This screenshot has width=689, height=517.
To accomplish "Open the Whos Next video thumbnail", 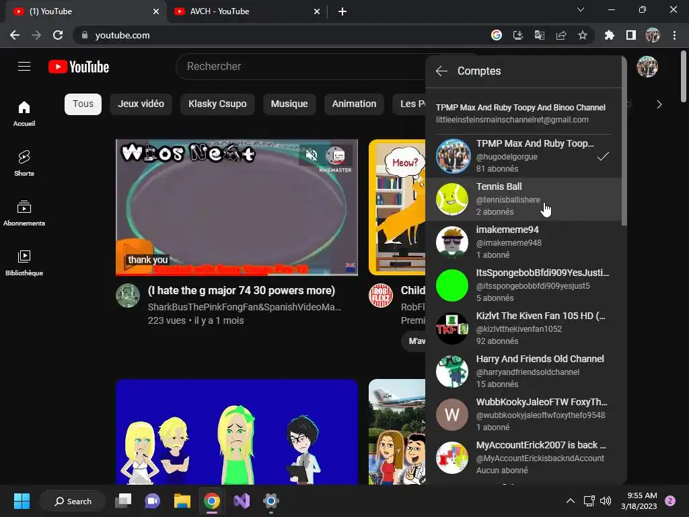I will (x=237, y=207).
